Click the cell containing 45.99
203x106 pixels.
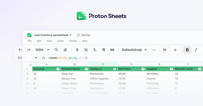click(x=131, y=74)
